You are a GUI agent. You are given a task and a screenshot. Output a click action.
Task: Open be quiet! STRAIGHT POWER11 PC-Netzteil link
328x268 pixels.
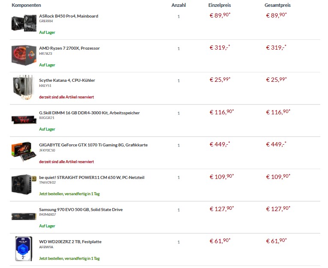point(92,177)
